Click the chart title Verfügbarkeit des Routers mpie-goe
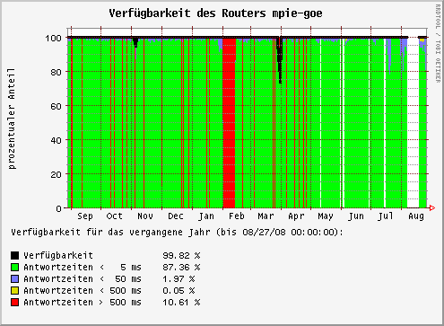444x326 pixels. [x=215, y=13]
